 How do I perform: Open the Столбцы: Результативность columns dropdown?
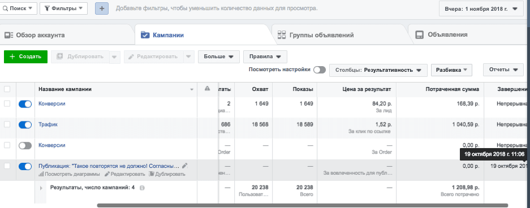point(378,70)
